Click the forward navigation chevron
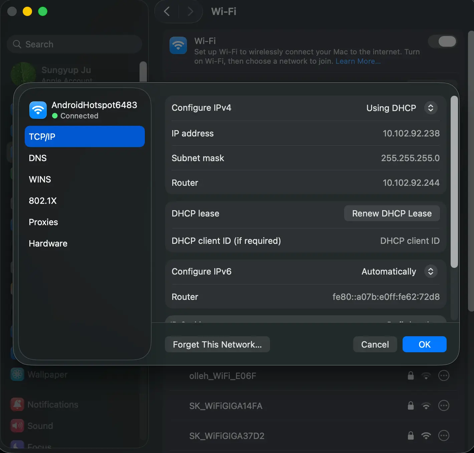 (x=190, y=11)
